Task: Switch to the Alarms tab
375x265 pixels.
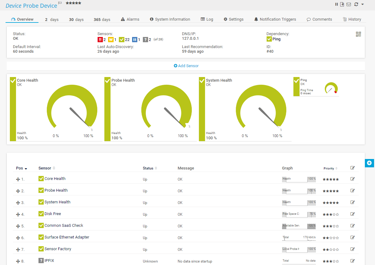Action: [130, 19]
